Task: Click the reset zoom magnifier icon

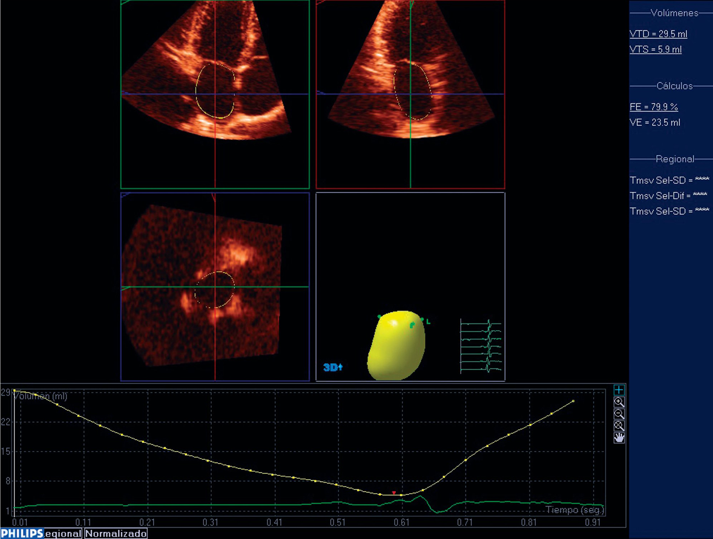Action: 619,426
